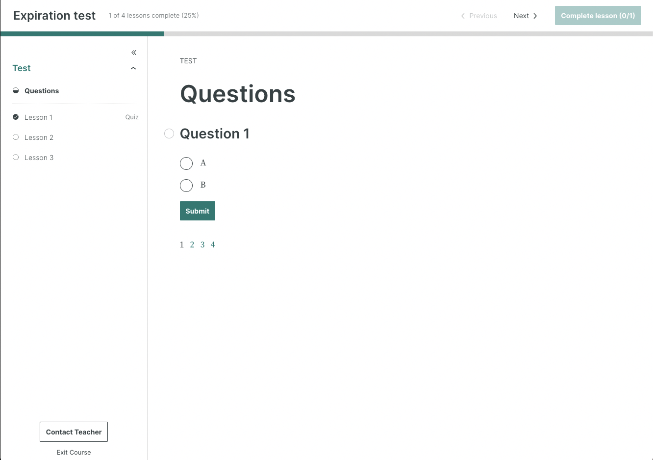Go to question page 1
Image resolution: width=653 pixels, height=460 pixels.
click(x=182, y=244)
